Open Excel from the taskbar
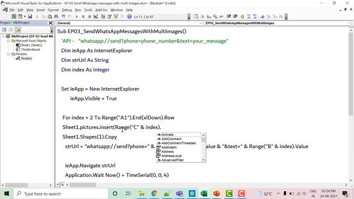 point(204,193)
